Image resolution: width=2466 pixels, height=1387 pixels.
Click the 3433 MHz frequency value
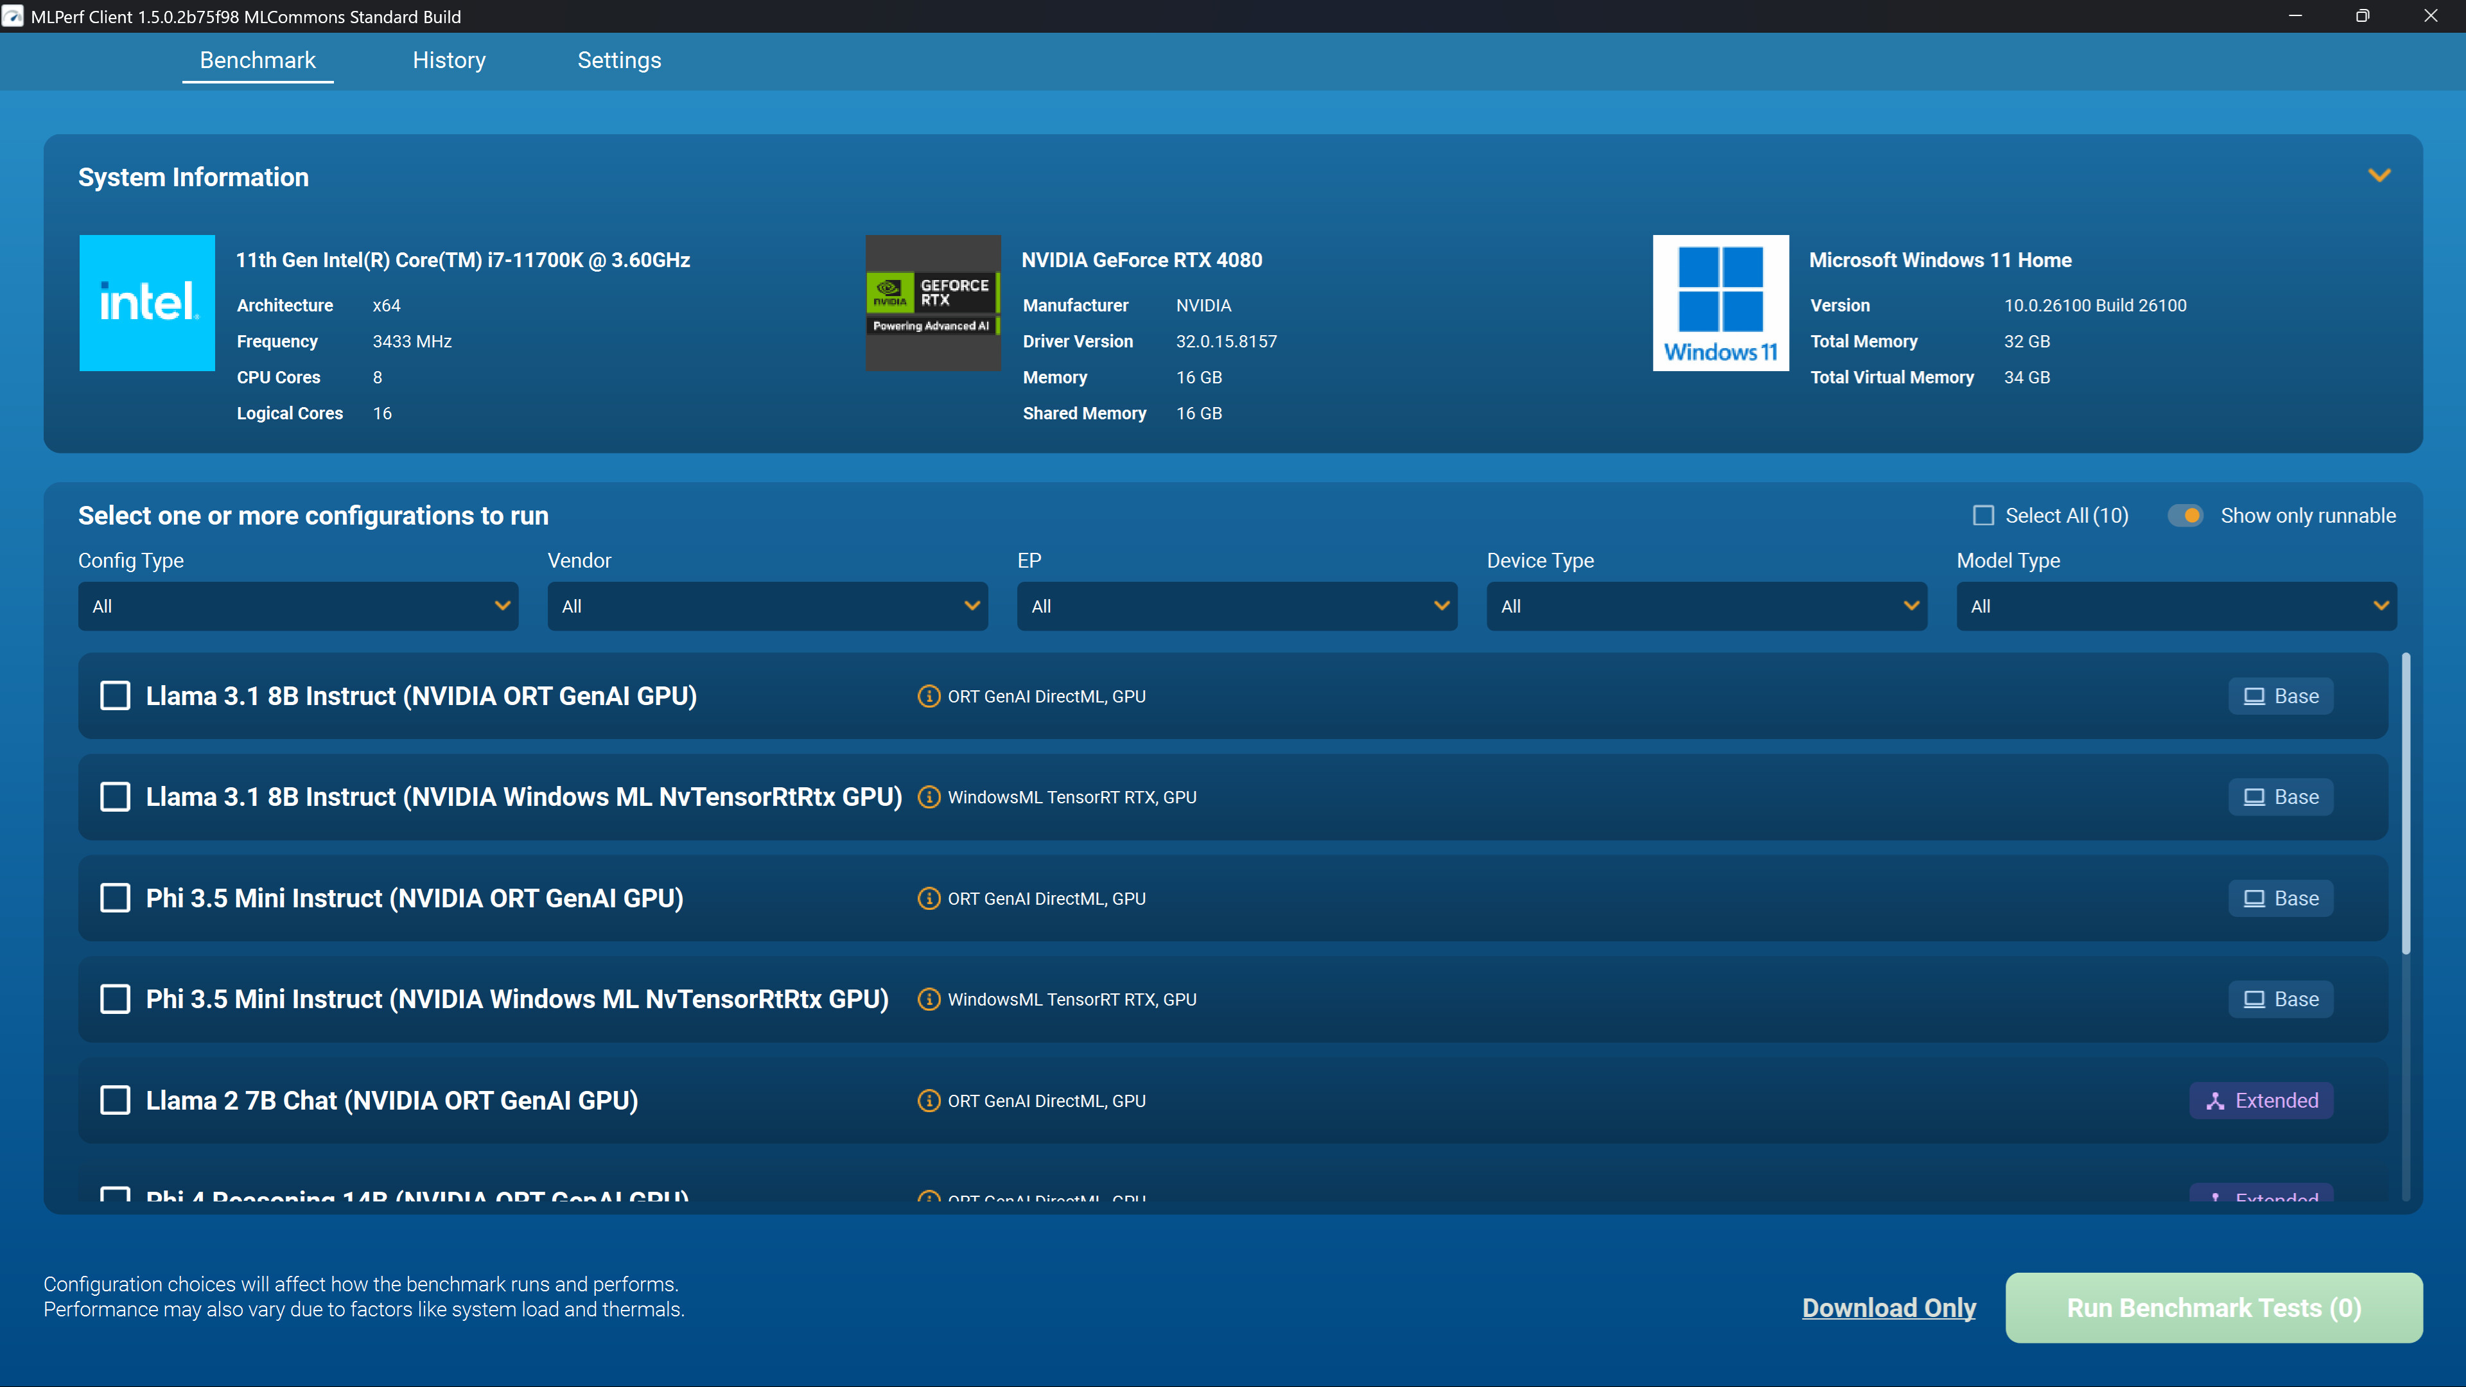pos(412,342)
